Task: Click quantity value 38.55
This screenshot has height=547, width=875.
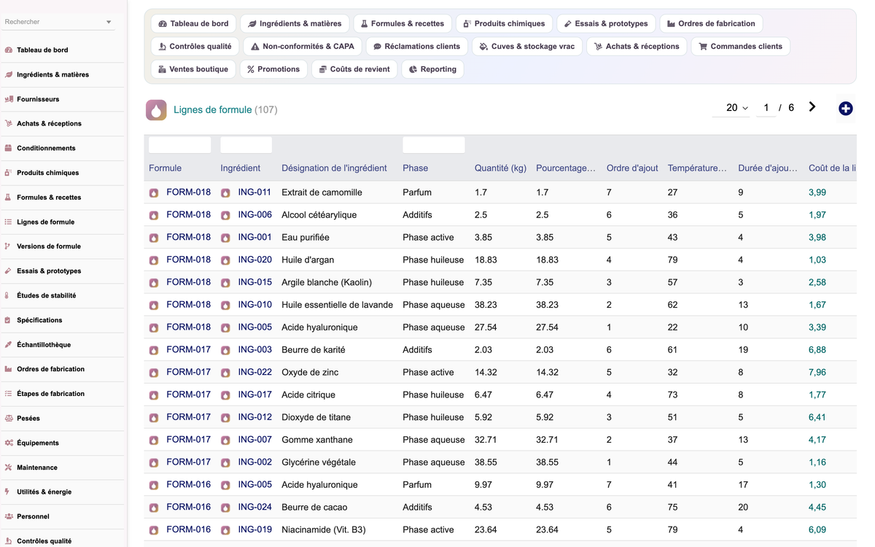Action: (x=486, y=462)
